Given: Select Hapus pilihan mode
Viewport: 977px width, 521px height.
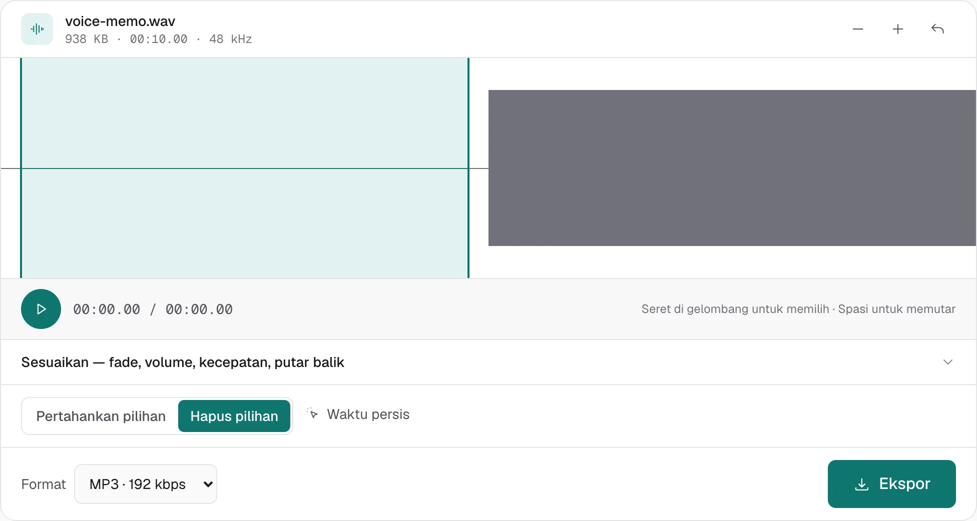Looking at the screenshot, I should click(x=234, y=416).
